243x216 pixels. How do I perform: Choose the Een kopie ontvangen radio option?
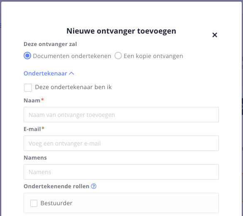pos(118,56)
